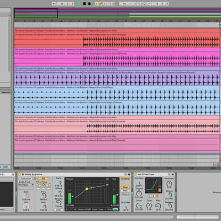Click the Hot Driven Tape Release knob
221x221 pixels.
pyautogui.click(x=169, y=206)
